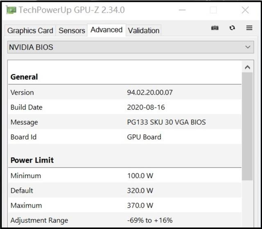The height and width of the screenshot is (229, 262).
Task: Expand the NVIDIA BIOS dropdown
Action: pyautogui.click(x=131, y=47)
